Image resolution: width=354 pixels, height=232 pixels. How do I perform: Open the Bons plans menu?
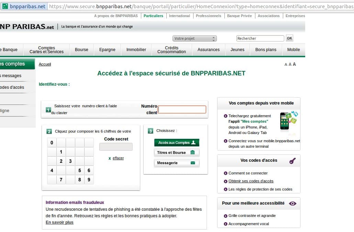pos(266,50)
